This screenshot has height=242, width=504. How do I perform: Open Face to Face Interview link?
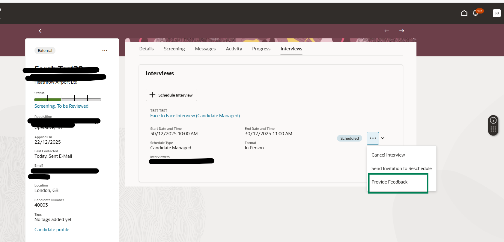pos(195,116)
